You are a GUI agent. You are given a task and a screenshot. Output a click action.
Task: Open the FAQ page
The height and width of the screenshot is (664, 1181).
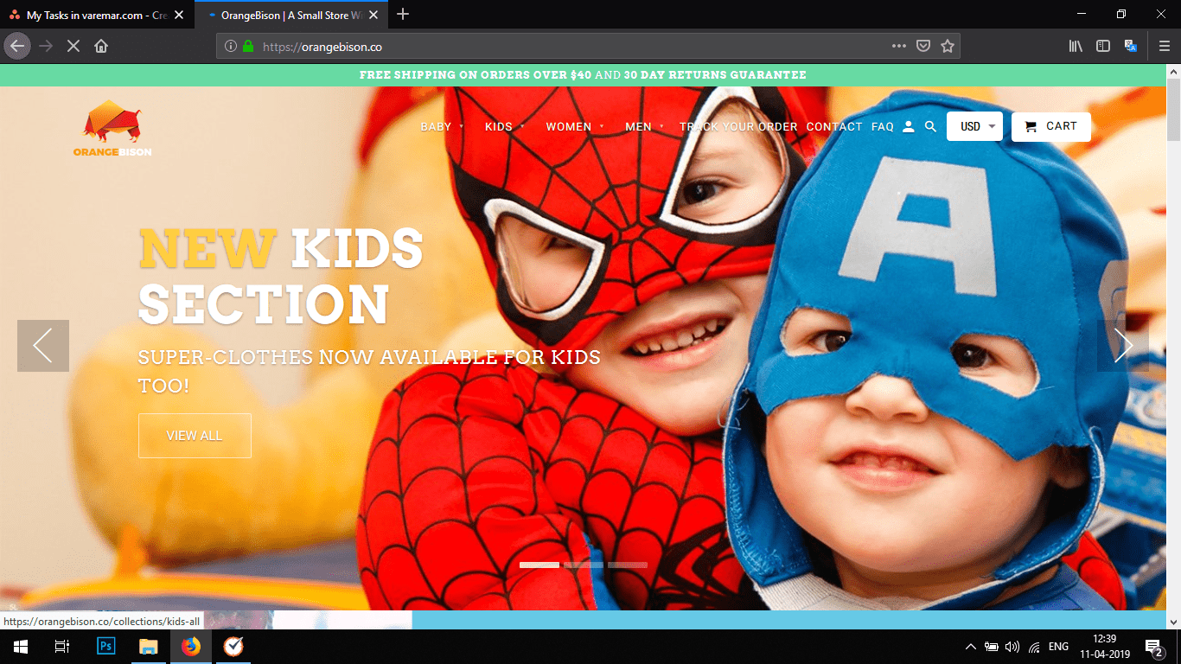[x=883, y=127]
